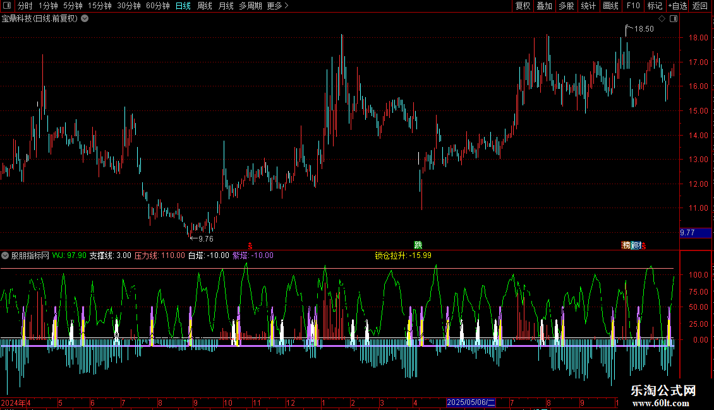Click the WJ: 97.90 indicator value
The height and width of the screenshot is (410, 714).
70,255
